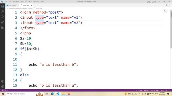Open notifications bell in status bar
This screenshot has height=96, width=172.
coord(170,90)
